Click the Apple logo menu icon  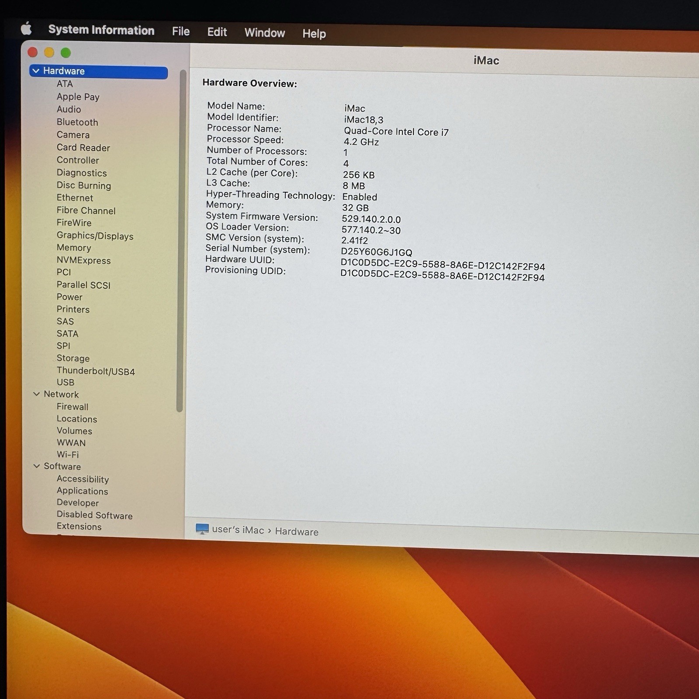click(x=26, y=29)
